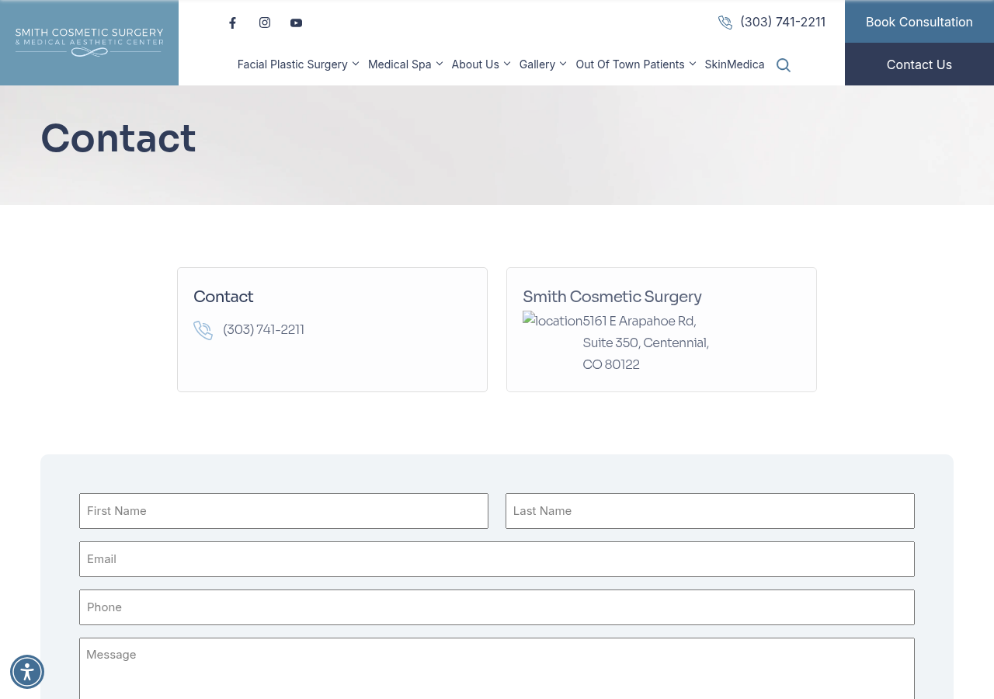
Task: Click the header phone icon
Action: click(725, 23)
